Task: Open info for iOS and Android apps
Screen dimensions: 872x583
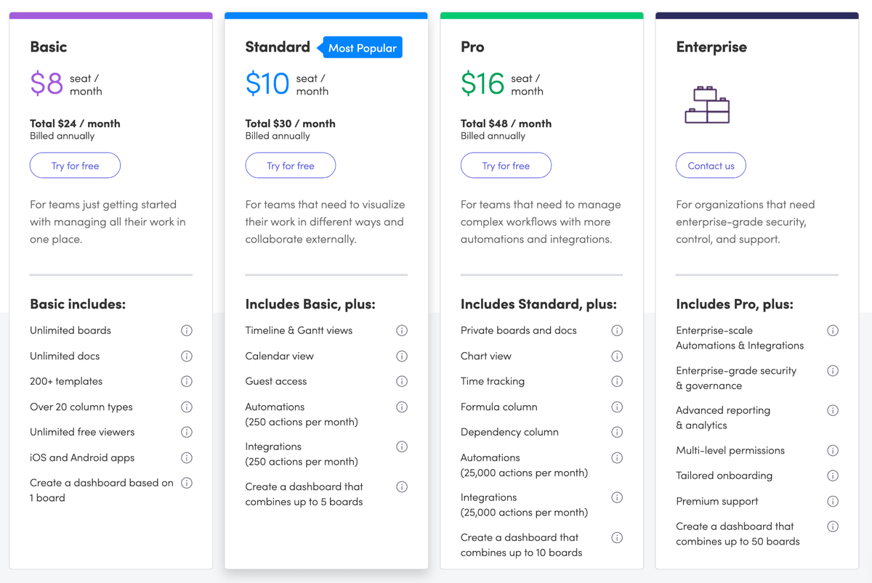Action: point(187,457)
